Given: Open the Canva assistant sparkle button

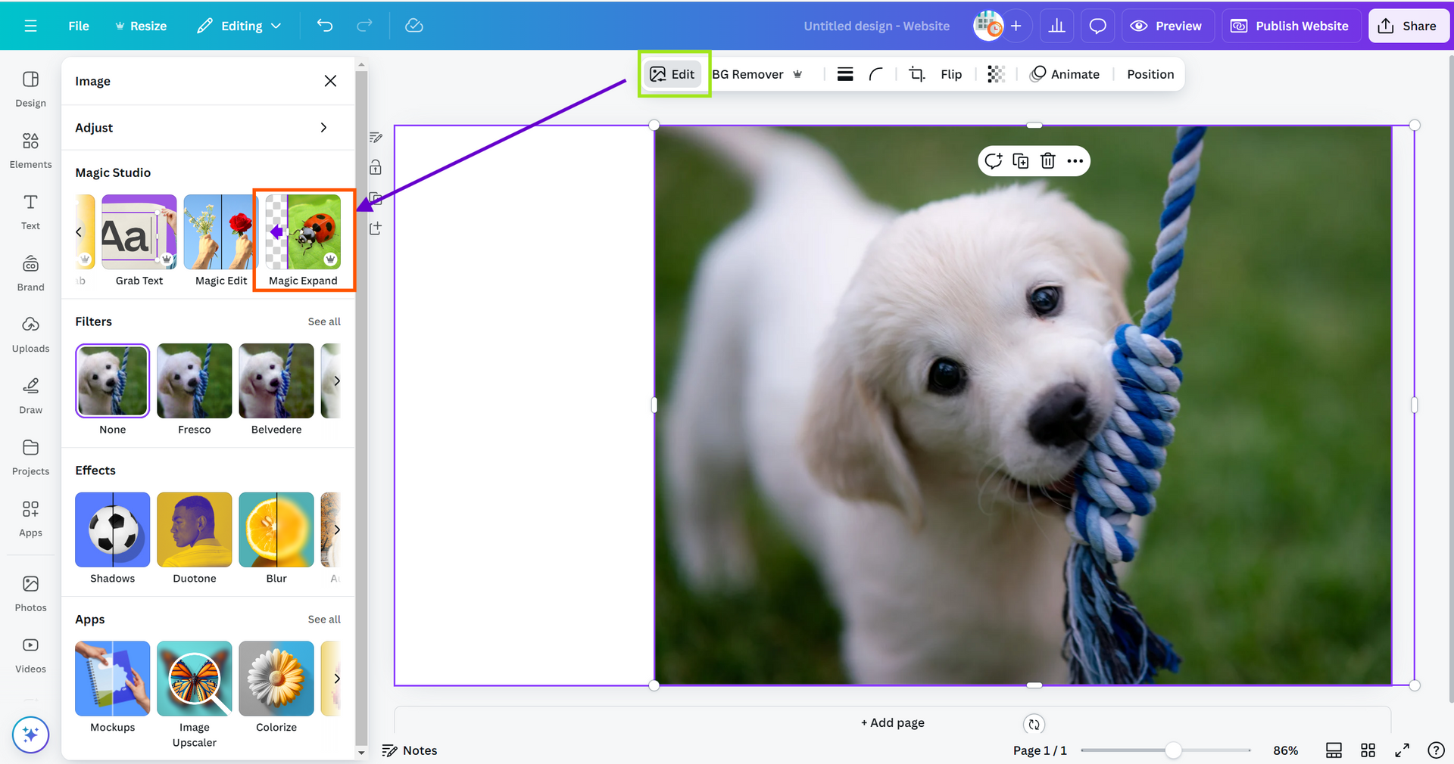Looking at the screenshot, I should point(30,734).
